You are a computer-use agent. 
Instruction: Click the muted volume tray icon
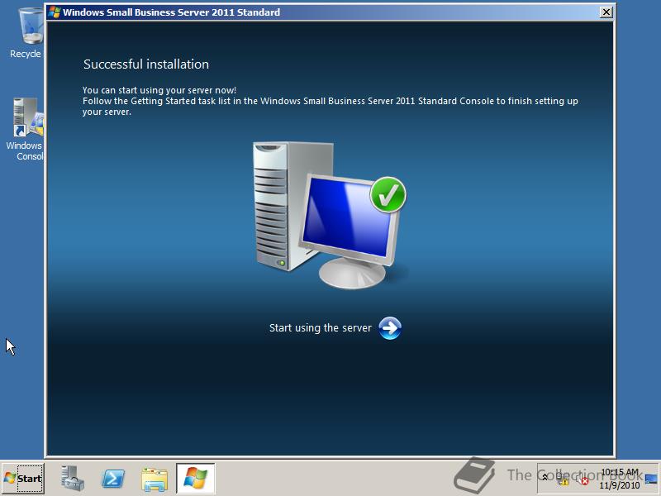coord(582,479)
